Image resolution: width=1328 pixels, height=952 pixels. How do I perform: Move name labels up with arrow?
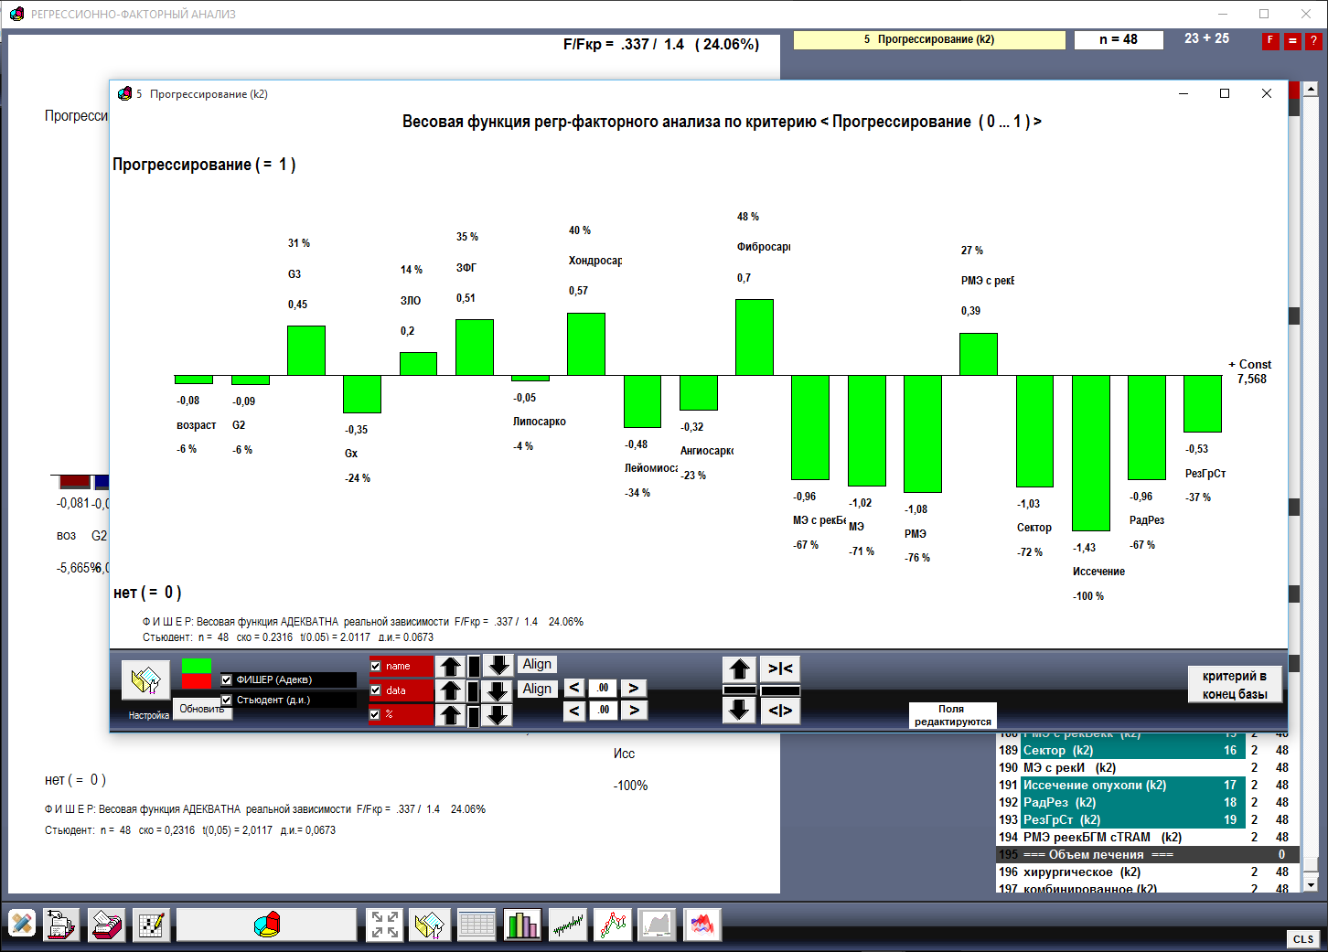pyautogui.click(x=450, y=666)
